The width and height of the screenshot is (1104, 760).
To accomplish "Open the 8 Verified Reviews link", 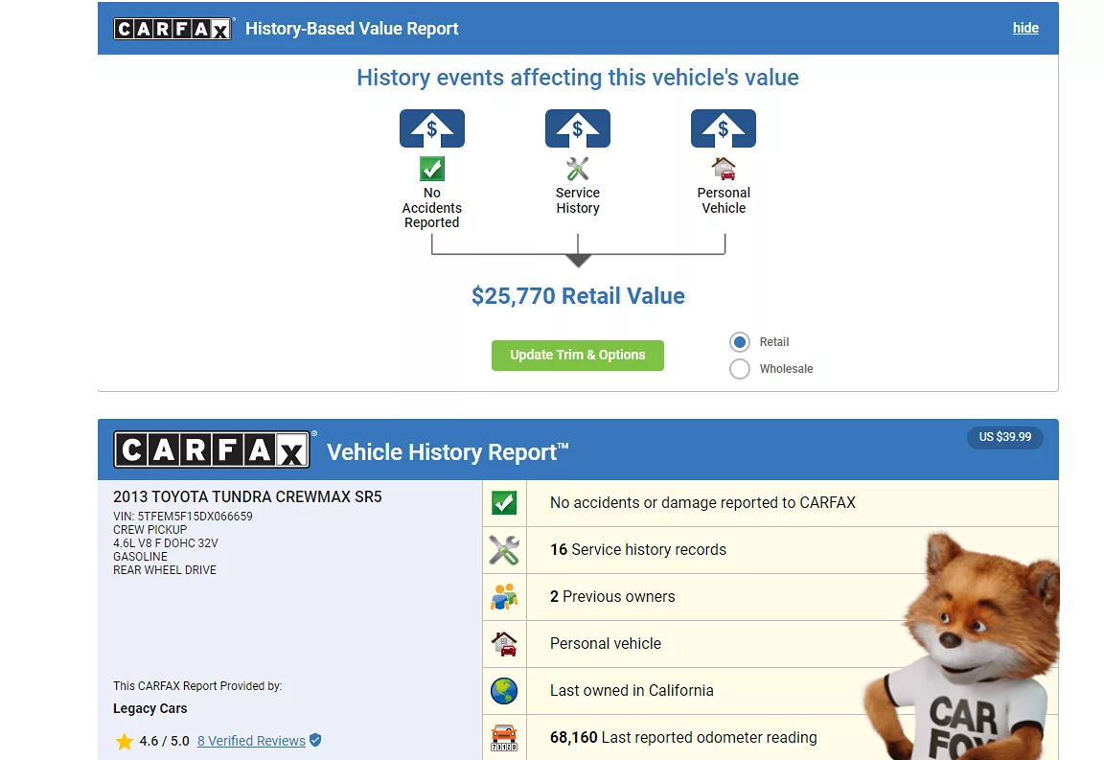I will pyautogui.click(x=251, y=741).
